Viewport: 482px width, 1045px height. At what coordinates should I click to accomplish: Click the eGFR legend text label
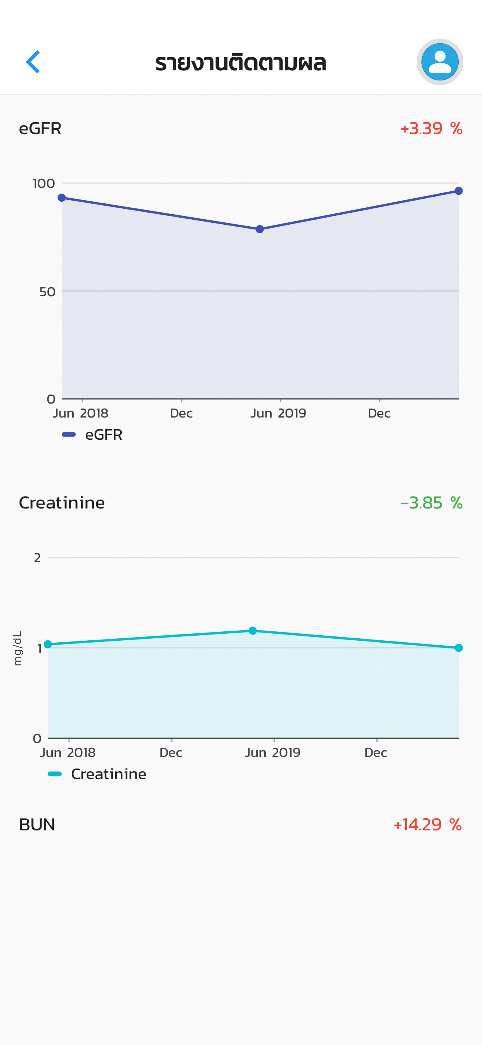coord(104,435)
